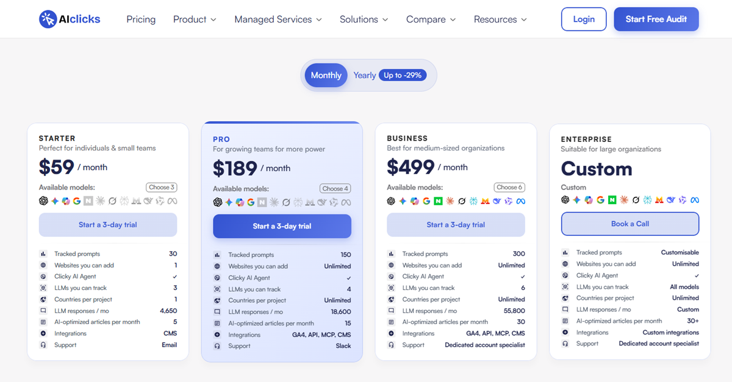Click the $59 price text
The width and height of the screenshot is (732, 382).
(57, 167)
